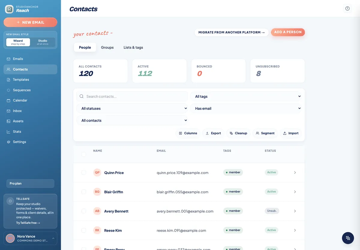Viewport: 360px width, 250px height.
Task: Click the BG avatar for Blair Griffin
Action: point(97,192)
